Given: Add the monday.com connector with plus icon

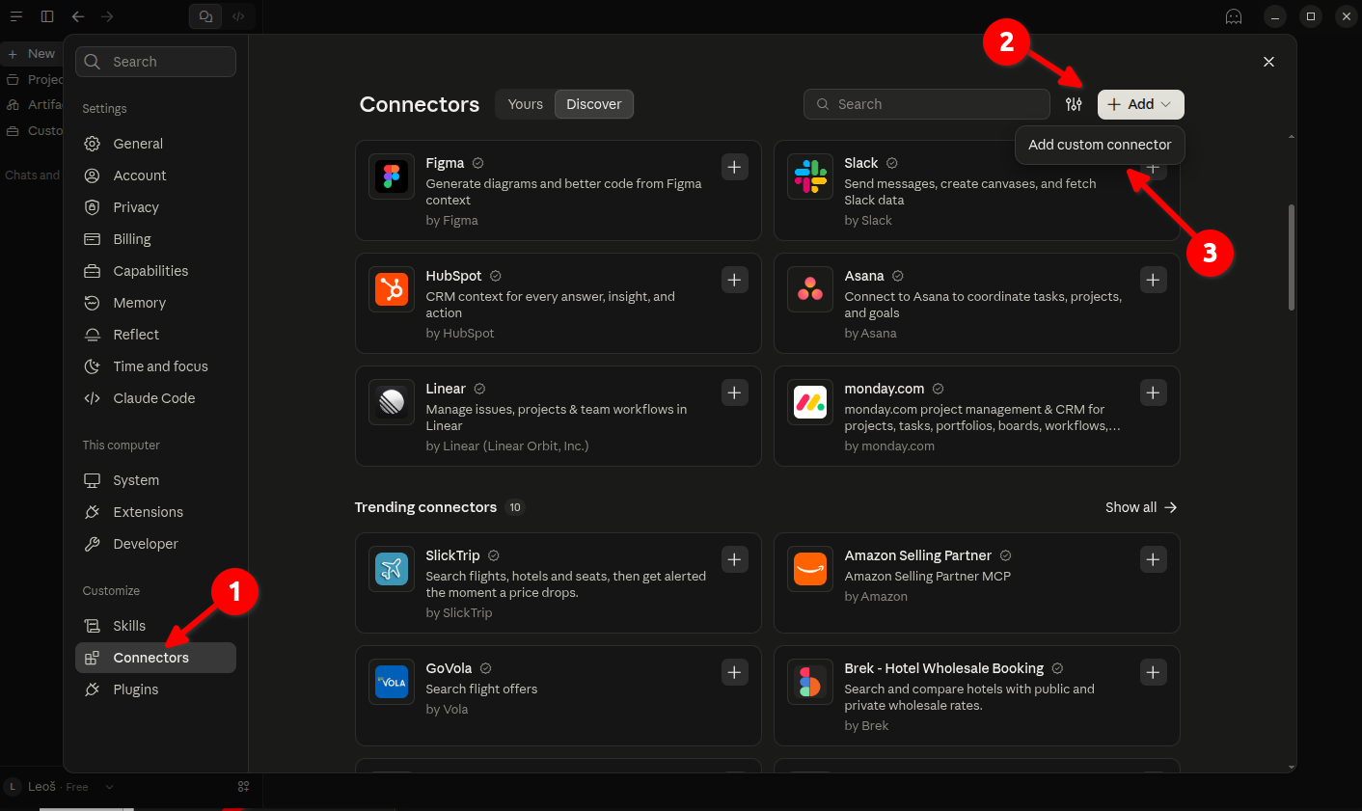Looking at the screenshot, I should click(1154, 392).
